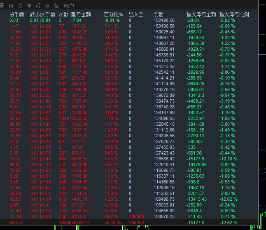
Task: Click balance value 105033.01
Action: [164, 205]
